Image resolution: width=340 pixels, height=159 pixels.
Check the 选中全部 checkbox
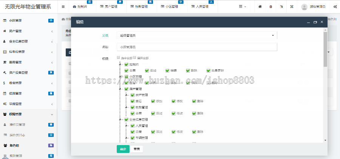point(118,58)
